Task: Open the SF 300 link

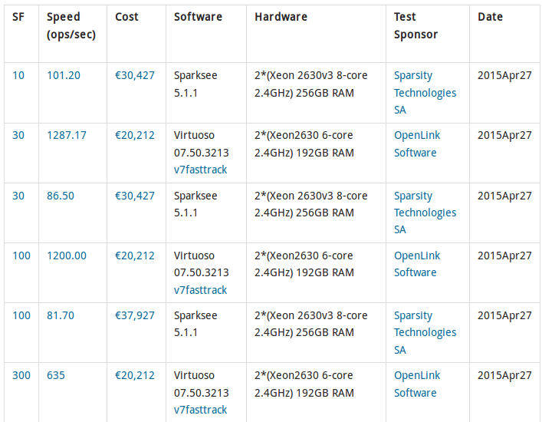Action: (x=21, y=375)
